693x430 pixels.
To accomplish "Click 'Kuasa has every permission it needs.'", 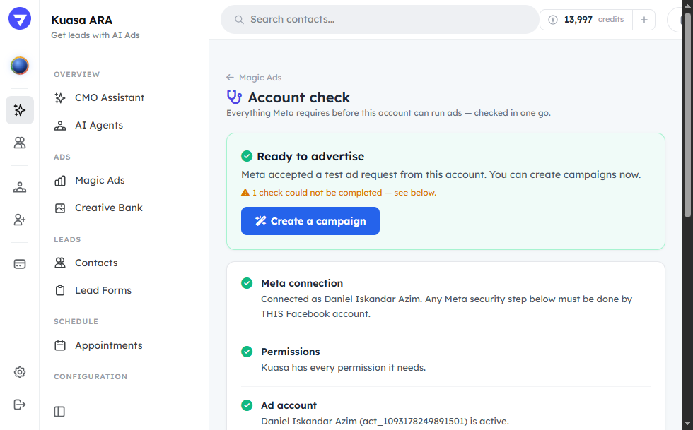I will pos(344,367).
